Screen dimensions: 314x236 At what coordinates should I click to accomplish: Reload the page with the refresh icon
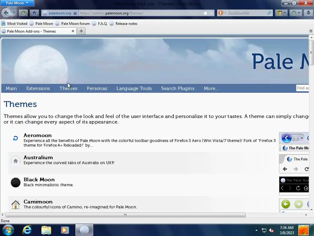tap(23, 13)
